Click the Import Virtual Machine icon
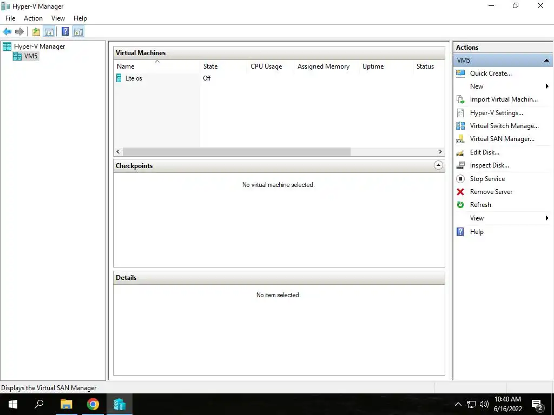 click(460, 99)
